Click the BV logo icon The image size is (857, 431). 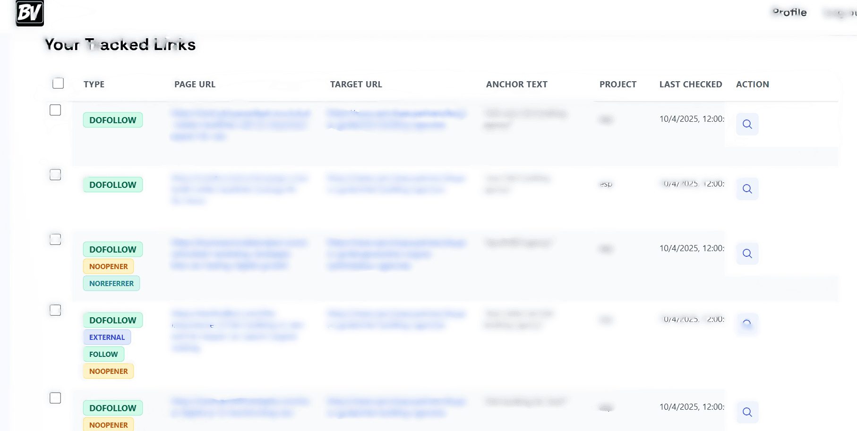coord(30,13)
